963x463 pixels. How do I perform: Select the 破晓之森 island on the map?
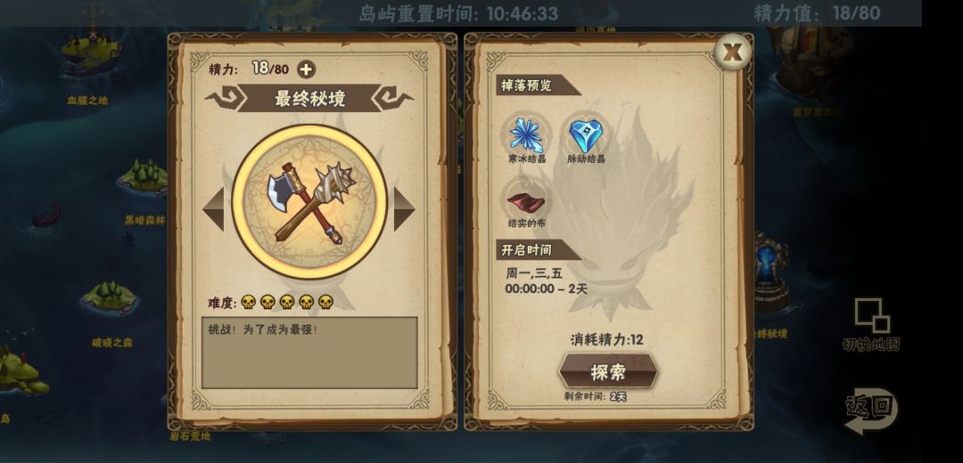(x=110, y=297)
